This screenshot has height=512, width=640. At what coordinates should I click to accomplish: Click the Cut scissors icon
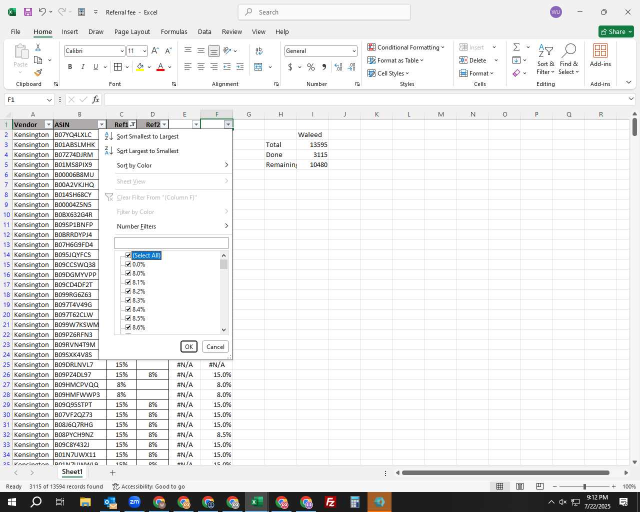[38, 47]
